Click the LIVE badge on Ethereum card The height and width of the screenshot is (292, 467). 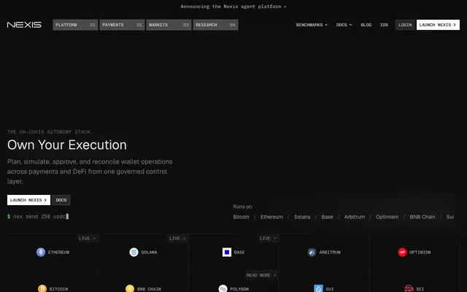[x=87, y=239]
